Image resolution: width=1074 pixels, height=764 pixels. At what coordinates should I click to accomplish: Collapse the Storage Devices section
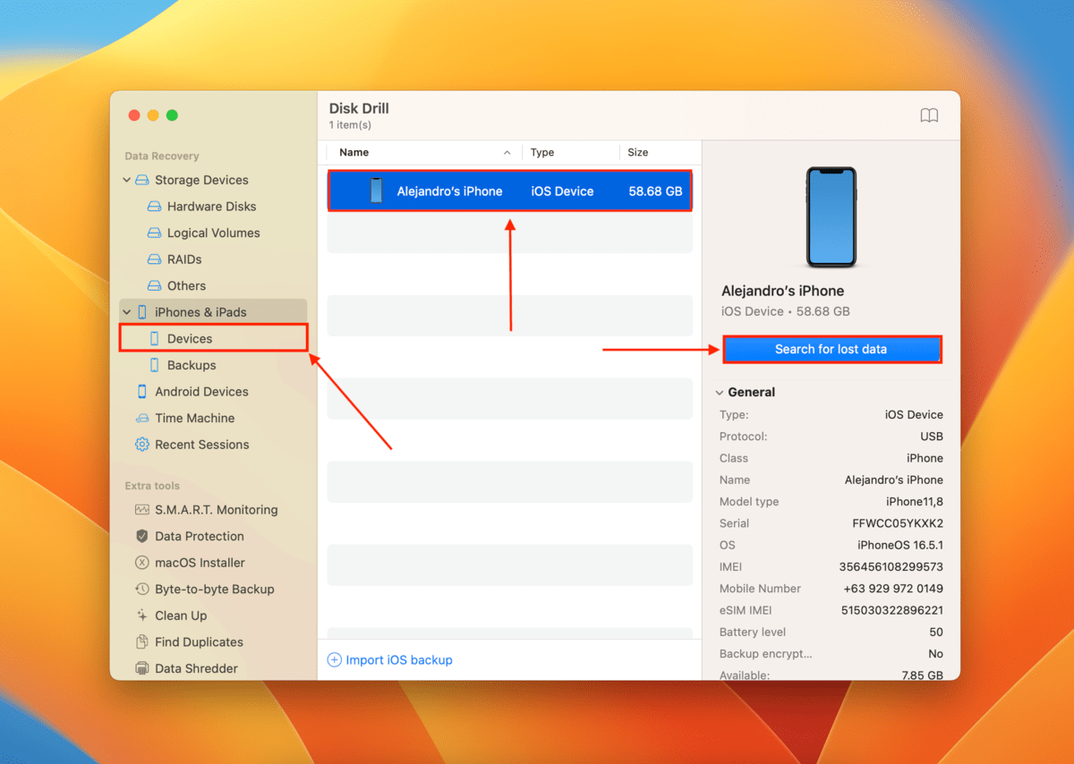pos(127,180)
